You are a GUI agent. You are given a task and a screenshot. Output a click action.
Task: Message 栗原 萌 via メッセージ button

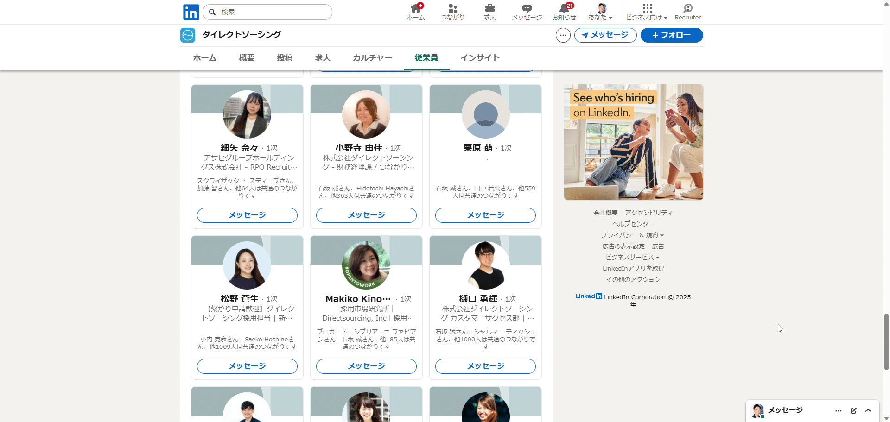[485, 215]
